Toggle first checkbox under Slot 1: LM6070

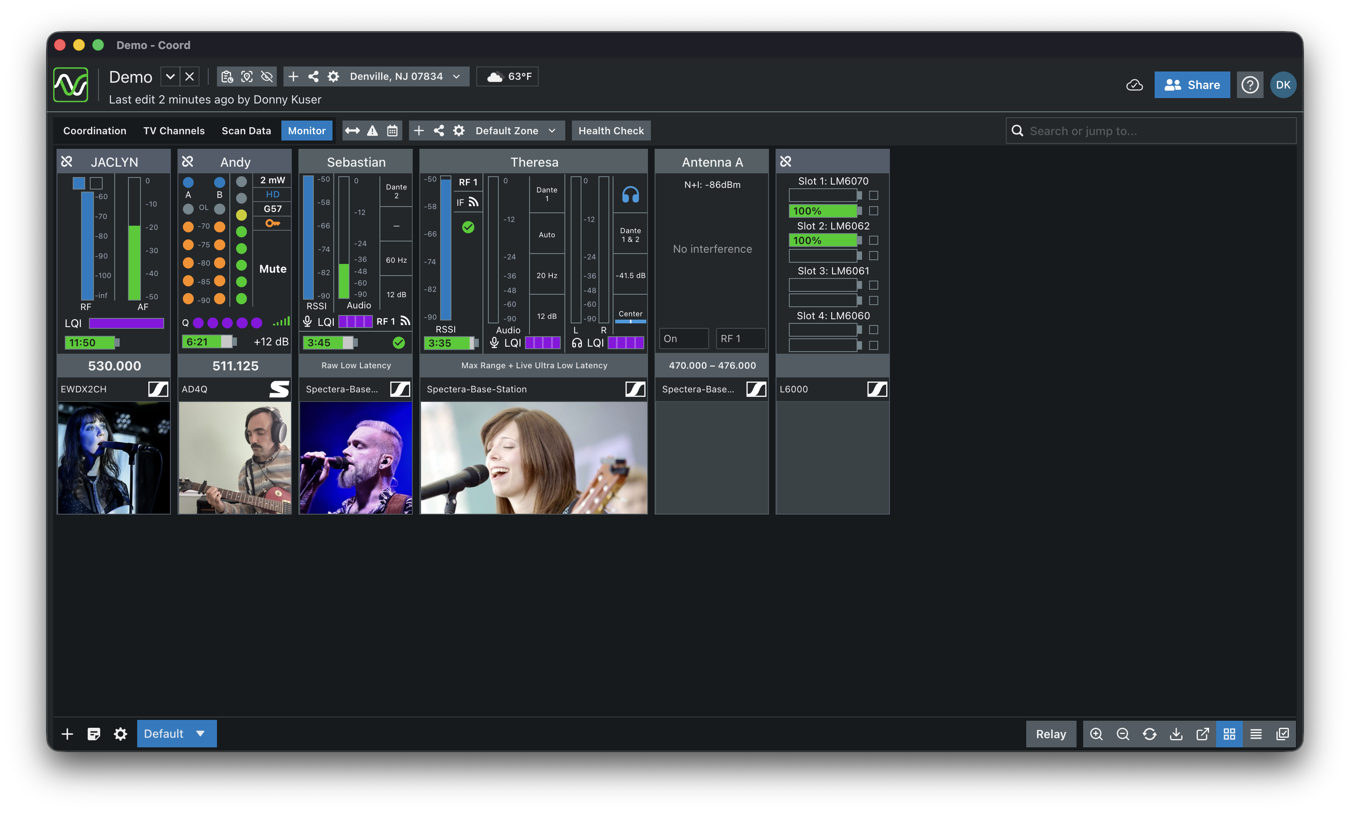(x=874, y=196)
